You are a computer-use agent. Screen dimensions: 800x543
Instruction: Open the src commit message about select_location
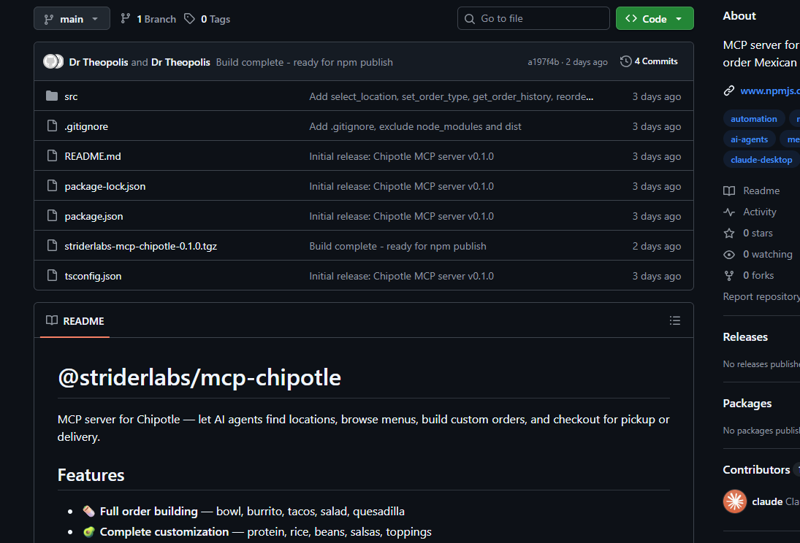click(451, 96)
